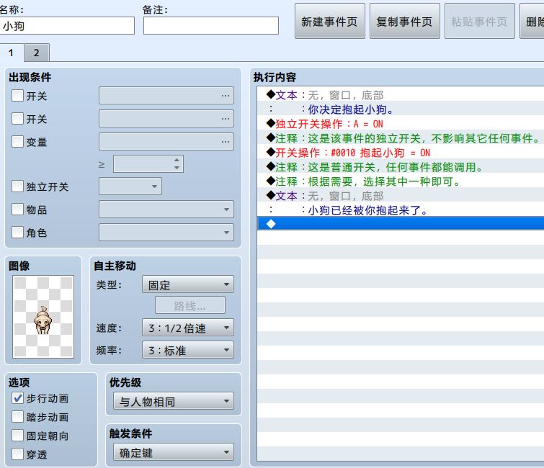Click the 名称 input field containing 小狗
The width and height of the screenshot is (544, 468).
66,26
